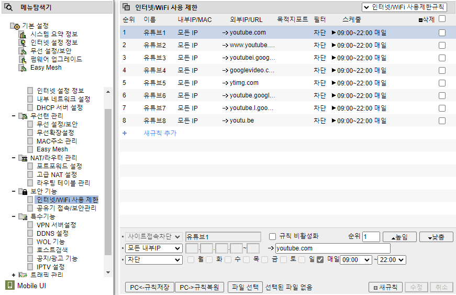Click the menu tree vertical scrollbar thumb
The width and height of the screenshot is (456, 295).
click(108, 182)
